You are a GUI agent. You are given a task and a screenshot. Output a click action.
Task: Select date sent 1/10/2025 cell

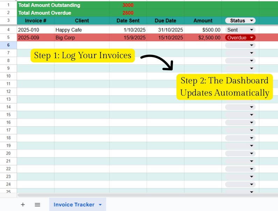click(128, 30)
